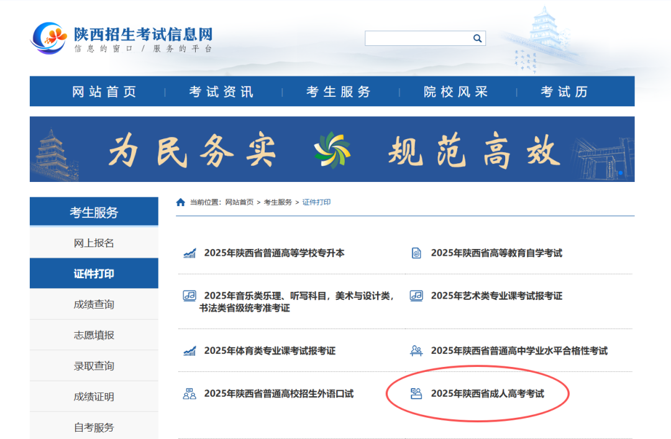This screenshot has height=439, width=671.
Task: Open the 考试历 menu
Action: (563, 91)
